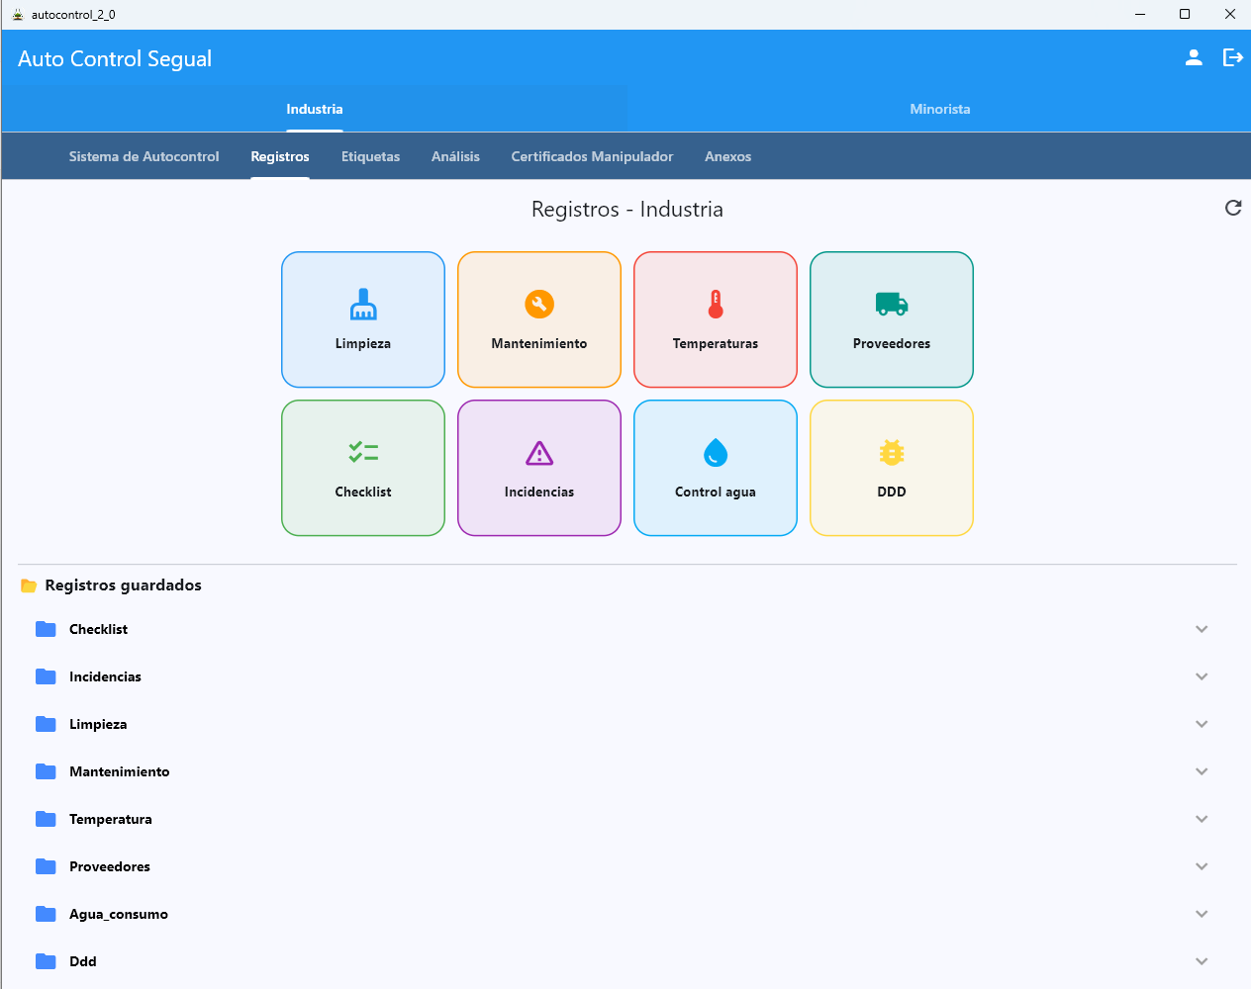Expand the Checklist saved records row

click(1202, 629)
